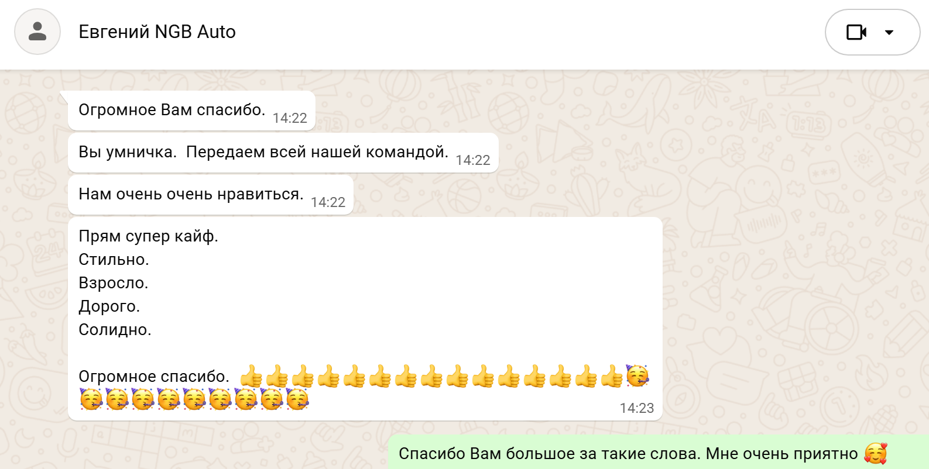This screenshot has height=469, width=929.
Task: Select the message 'Нам очень очень нравиться.'
Action: point(211,195)
